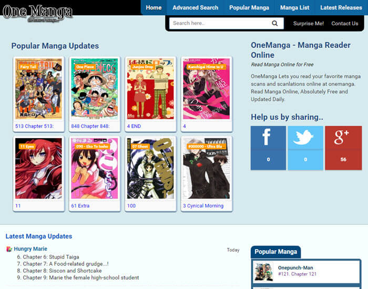Click the Hungry Marie small icon
368x289 pixels.
[9, 249]
